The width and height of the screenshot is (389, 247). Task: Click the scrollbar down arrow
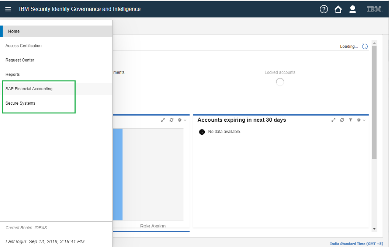pos(374,229)
